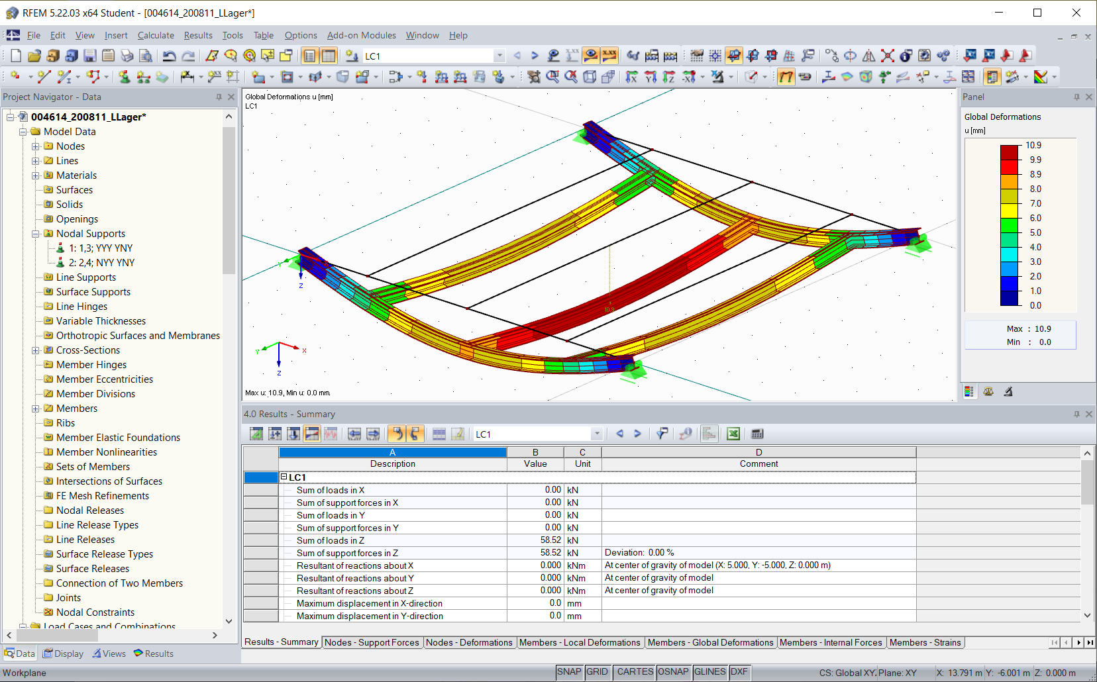Save the model with the floppy disk icon
Screen dimensions: 1097x682
pos(90,56)
